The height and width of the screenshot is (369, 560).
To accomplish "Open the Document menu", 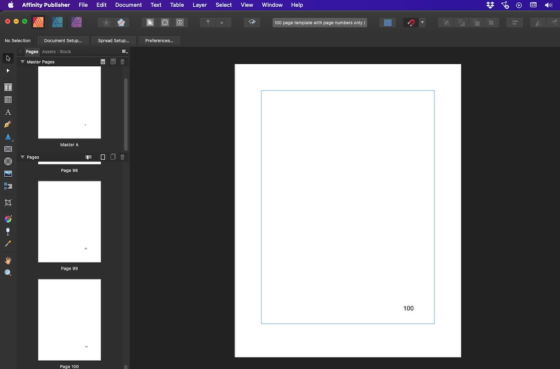I will (128, 5).
